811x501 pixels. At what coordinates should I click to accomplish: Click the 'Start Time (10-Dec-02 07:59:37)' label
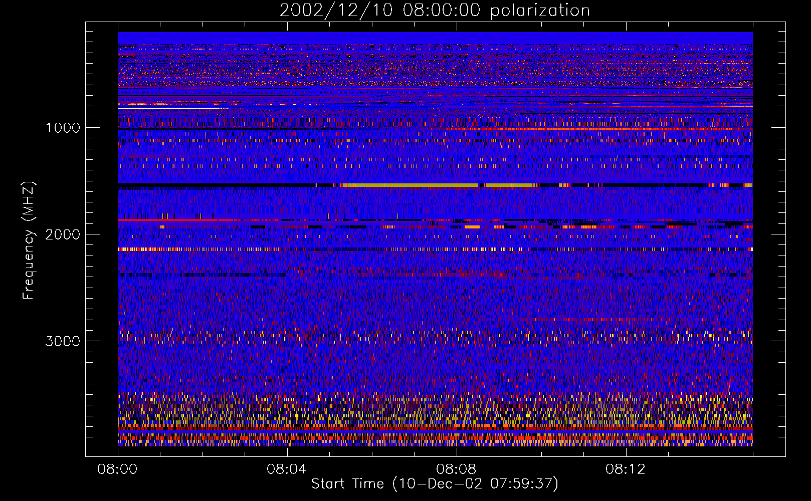click(435, 484)
